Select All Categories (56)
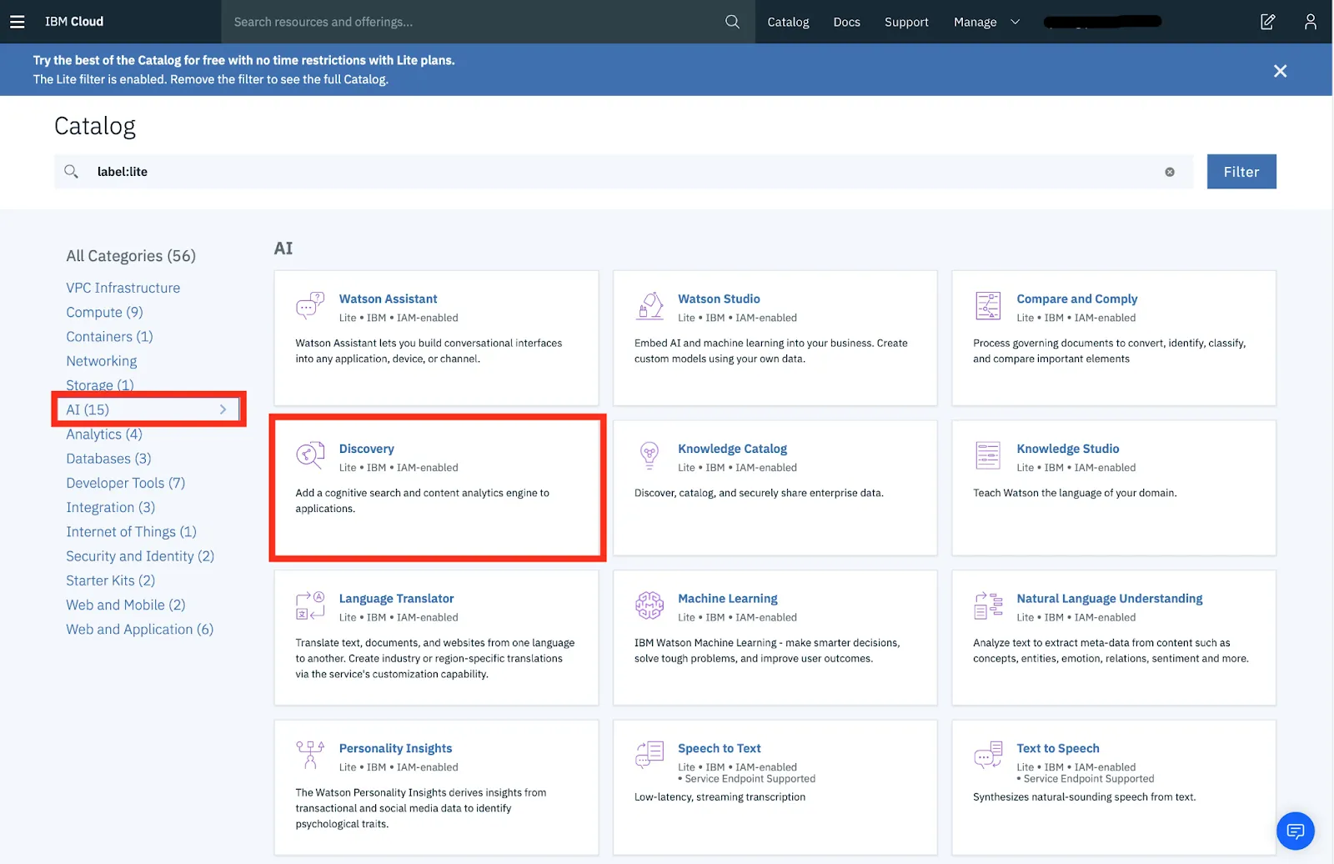The image size is (1334, 864). [x=131, y=256]
